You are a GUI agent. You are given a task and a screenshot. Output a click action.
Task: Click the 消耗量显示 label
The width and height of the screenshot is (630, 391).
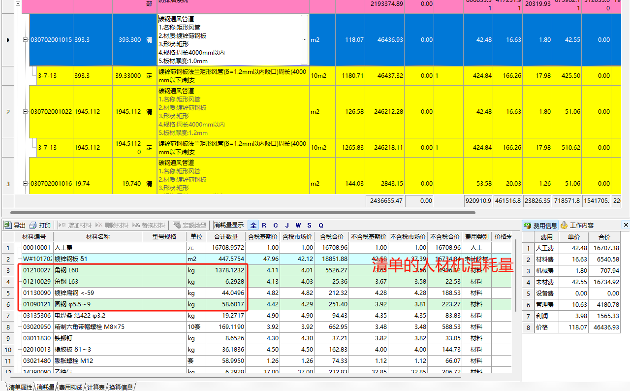229,225
